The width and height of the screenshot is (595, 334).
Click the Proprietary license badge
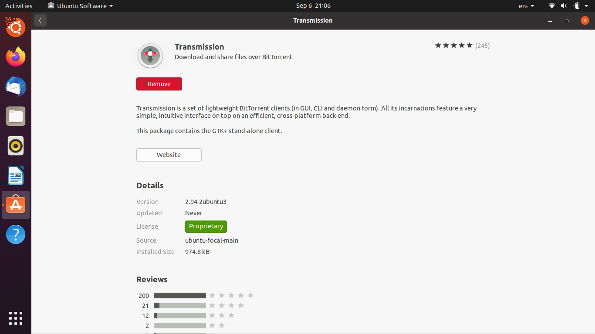206,227
